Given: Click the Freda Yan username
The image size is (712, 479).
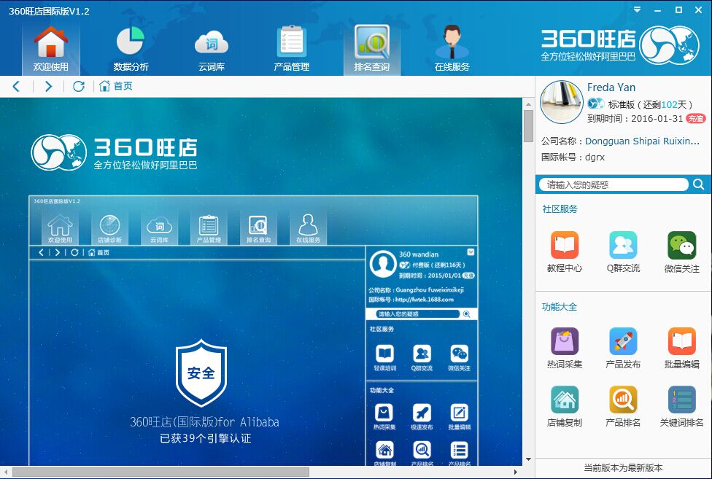Looking at the screenshot, I should click(611, 87).
